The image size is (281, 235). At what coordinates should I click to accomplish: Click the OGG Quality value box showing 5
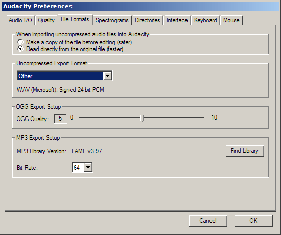60,119
